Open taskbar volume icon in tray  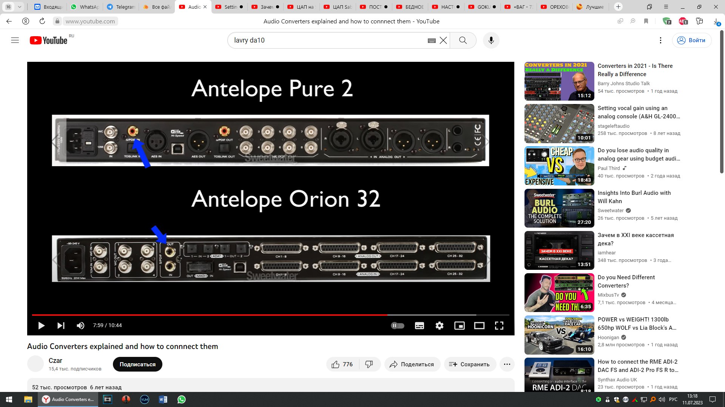click(662, 399)
